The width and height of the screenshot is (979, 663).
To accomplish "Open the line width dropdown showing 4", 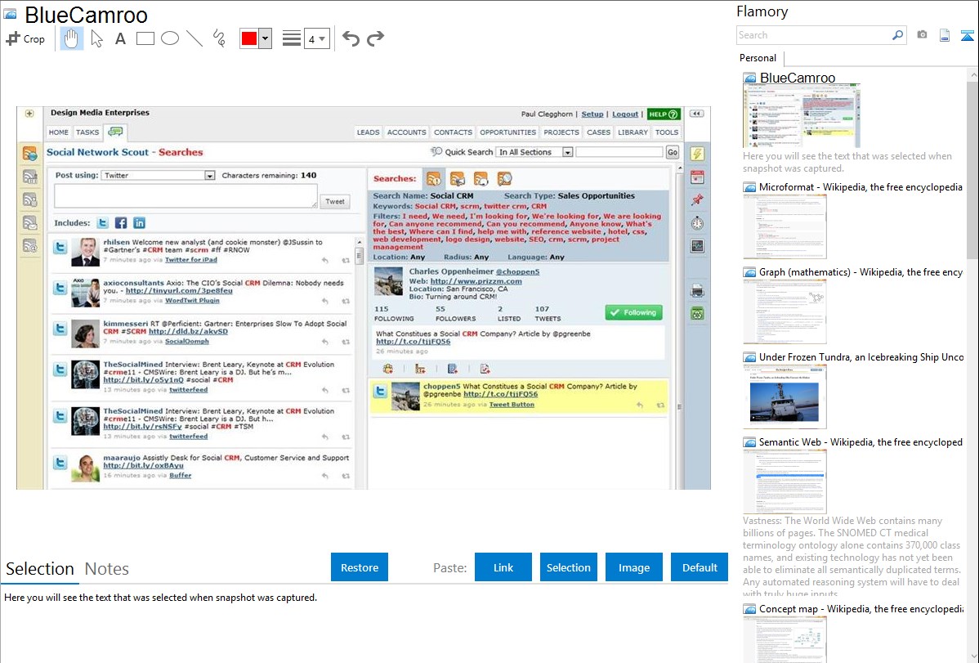I will click(316, 38).
